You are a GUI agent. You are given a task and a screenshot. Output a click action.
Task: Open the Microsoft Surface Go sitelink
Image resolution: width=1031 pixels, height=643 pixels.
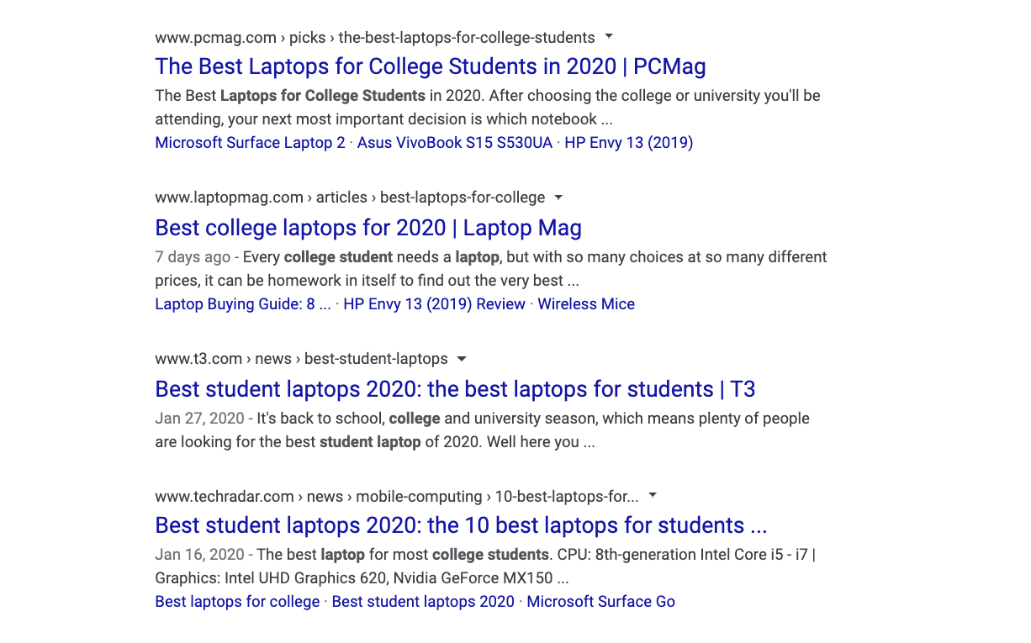[600, 601]
